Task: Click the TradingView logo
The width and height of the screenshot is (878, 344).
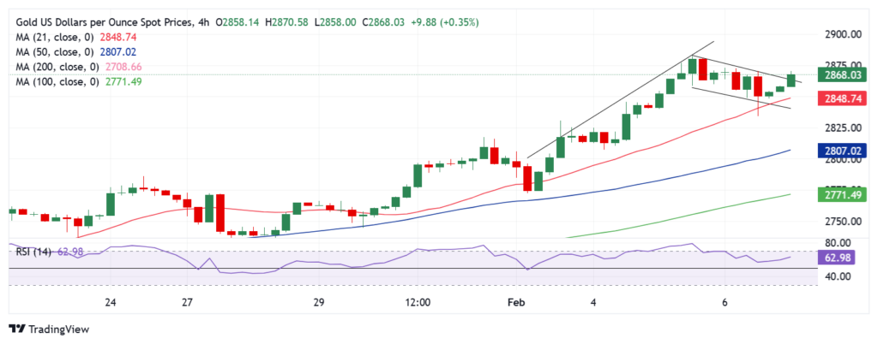Action: click(x=48, y=329)
